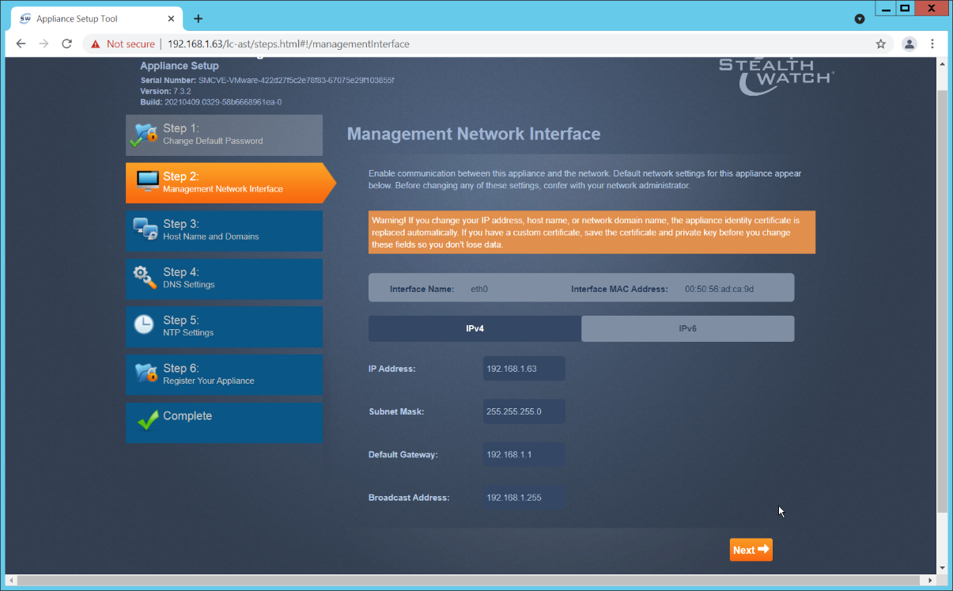Open Step 2 Management Network Interface in sidebar
Viewport: 953px width, 591px height.
pyautogui.click(x=221, y=183)
